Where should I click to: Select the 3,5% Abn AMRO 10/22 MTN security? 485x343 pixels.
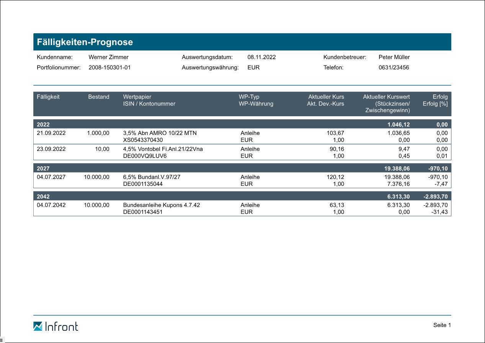(160, 133)
